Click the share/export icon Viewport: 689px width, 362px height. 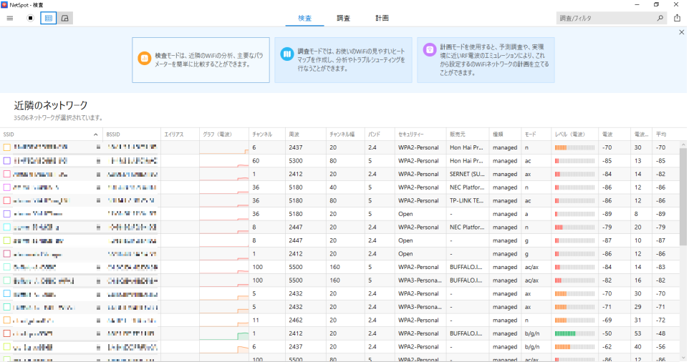(x=677, y=18)
